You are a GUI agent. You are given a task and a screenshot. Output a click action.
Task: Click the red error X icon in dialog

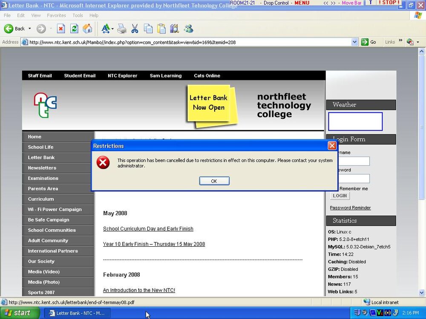pyautogui.click(x=103, y=162)
